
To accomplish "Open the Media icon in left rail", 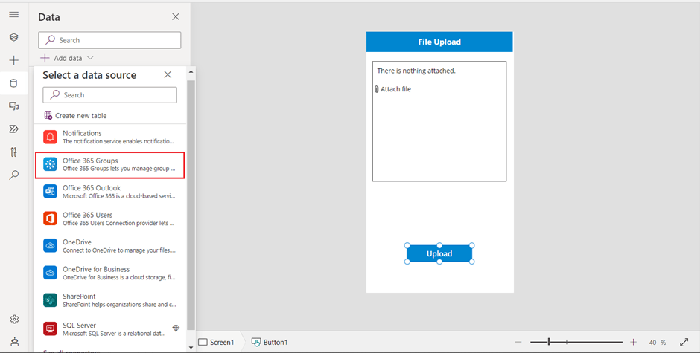I will [13, 106].
